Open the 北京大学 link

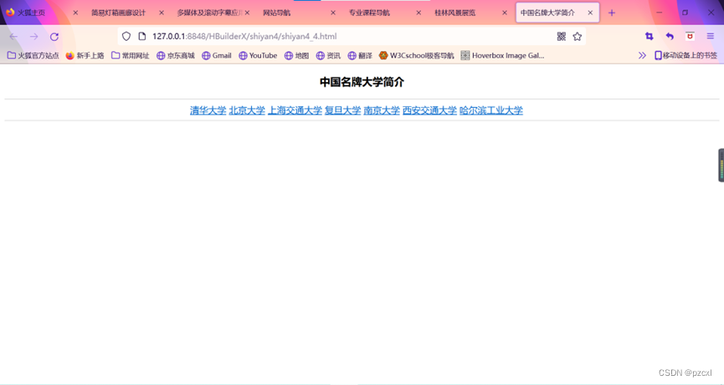click(247, 110)
